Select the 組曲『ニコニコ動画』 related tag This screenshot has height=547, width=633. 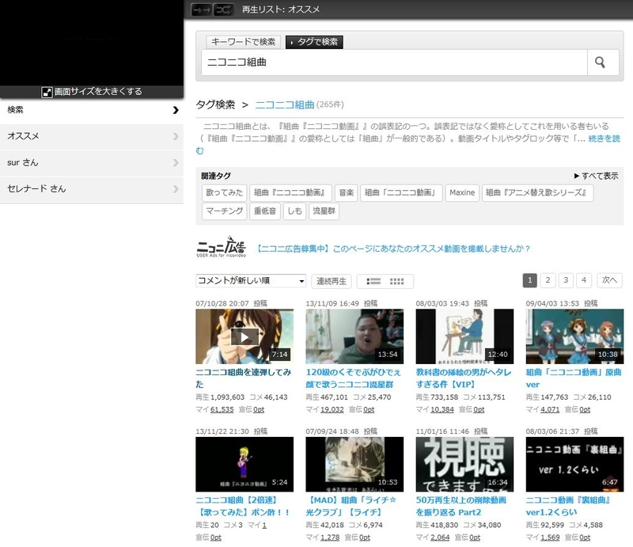point(290,192)
